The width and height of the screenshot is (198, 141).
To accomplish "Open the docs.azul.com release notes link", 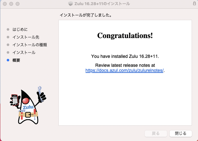I will [x=125, y=70].
